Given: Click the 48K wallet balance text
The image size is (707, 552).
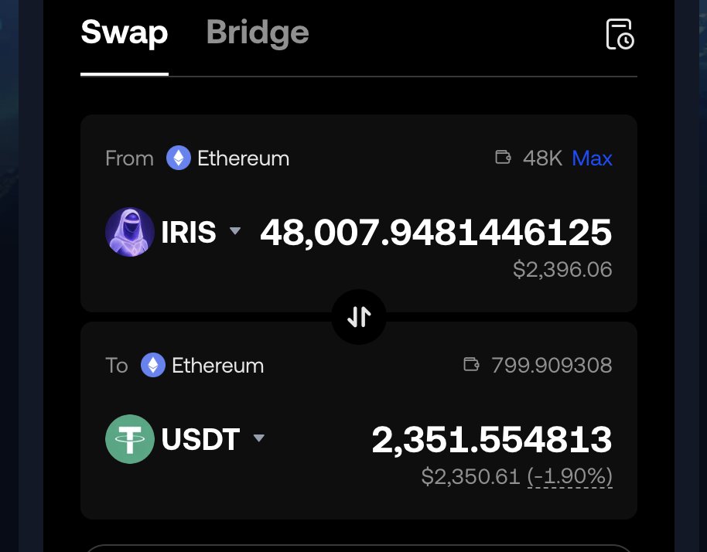Looking at the screenshot, I should [542, 158].
